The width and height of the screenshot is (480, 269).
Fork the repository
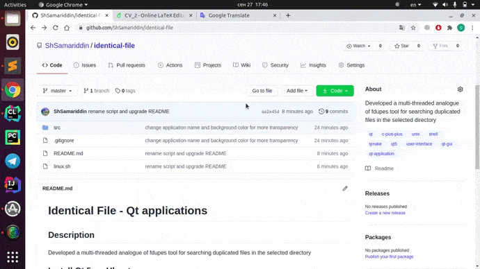[x=440, y=46]
